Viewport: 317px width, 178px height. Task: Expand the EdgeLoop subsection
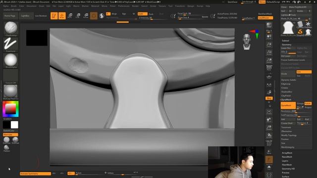pos(286,84)
